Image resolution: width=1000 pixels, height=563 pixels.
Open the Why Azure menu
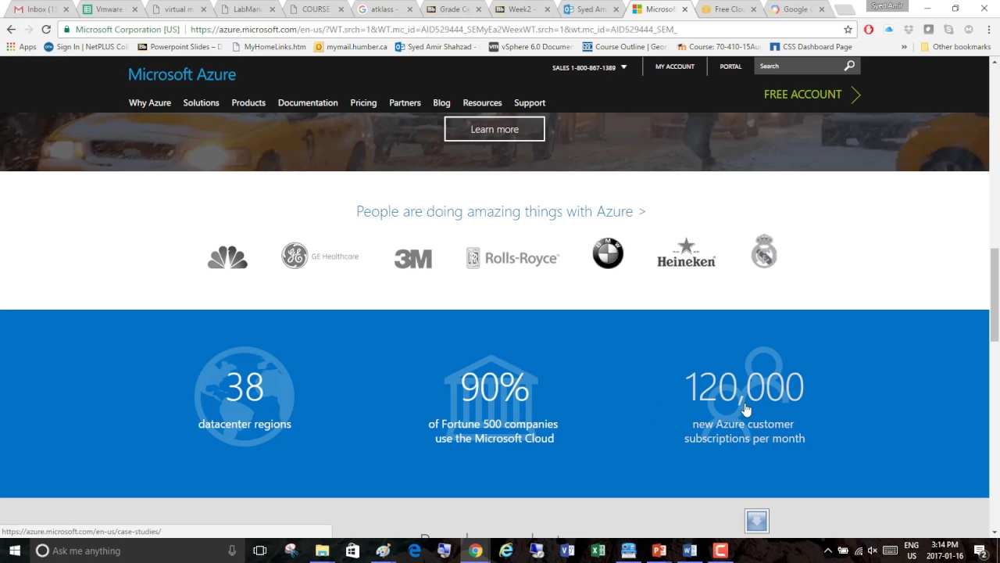pyautogui.click(x=150, y=102)
